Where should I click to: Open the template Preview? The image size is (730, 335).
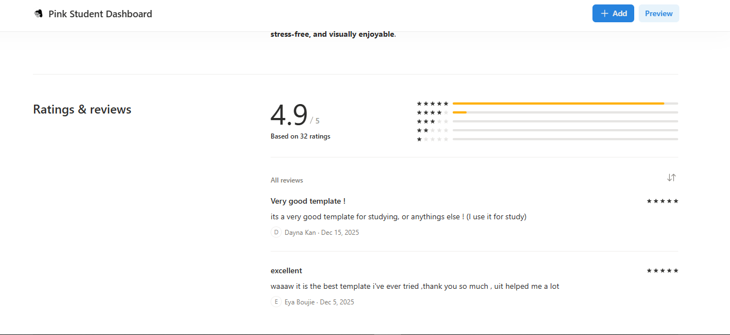click(659, 14)
